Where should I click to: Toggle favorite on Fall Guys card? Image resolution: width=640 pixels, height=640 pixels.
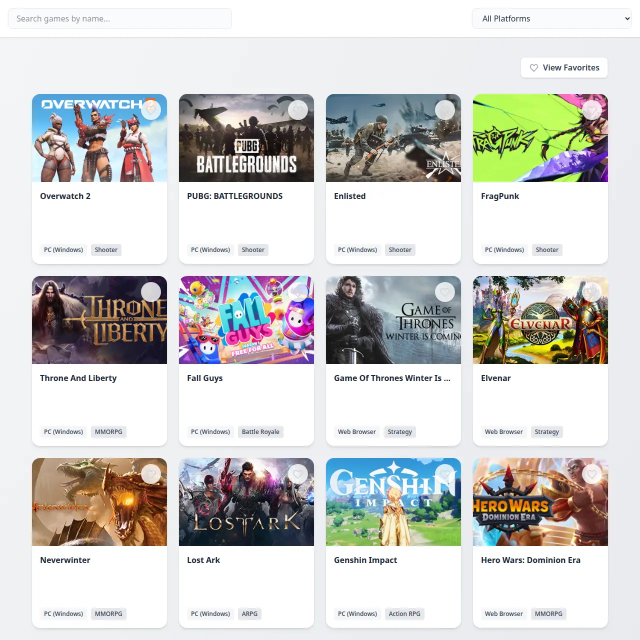click(297, 292)
